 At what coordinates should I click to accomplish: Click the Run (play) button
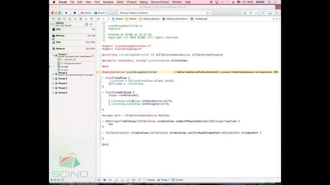(67, 13)
